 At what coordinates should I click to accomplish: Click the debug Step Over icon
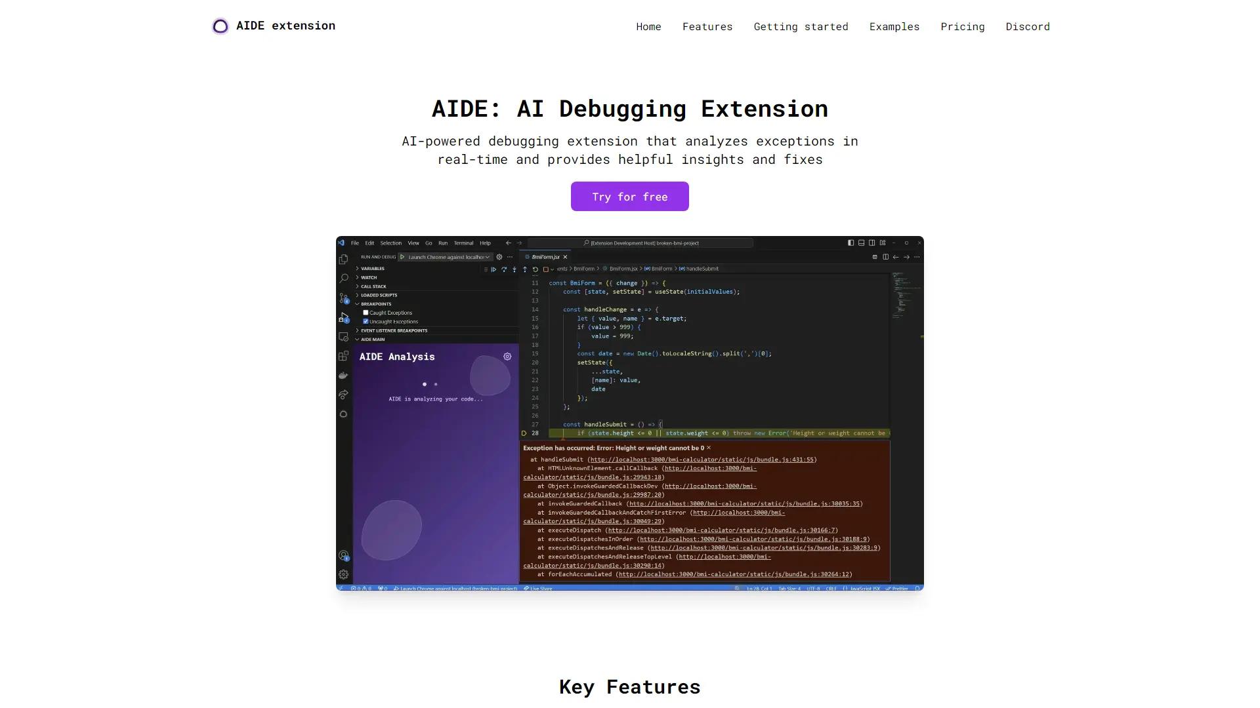504,269
